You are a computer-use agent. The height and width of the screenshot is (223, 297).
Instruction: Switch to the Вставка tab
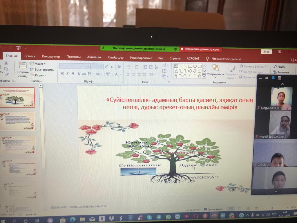pyautogui.click(x=30, y=56)
